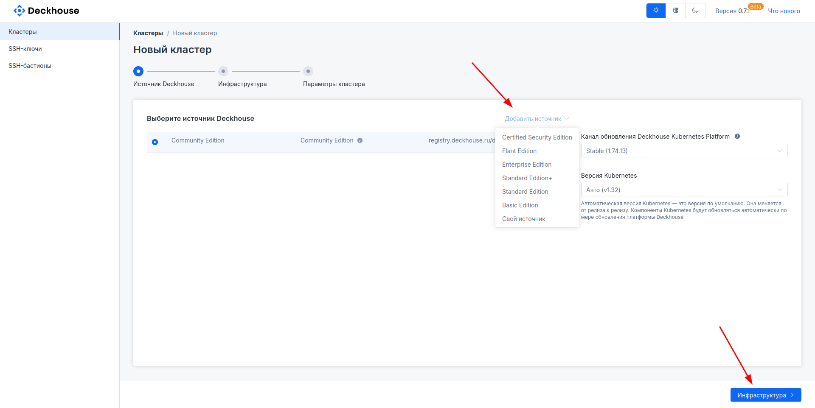Open Кластеры in the sidebar
815x408 pixels.
[x=59, y=31]
